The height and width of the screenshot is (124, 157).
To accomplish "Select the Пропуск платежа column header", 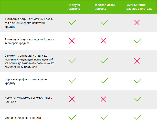I will [74, 7].
